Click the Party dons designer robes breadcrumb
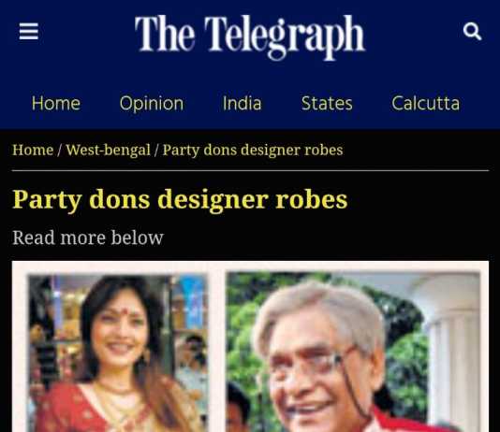The image size is (500, 432). coord(253,150)
